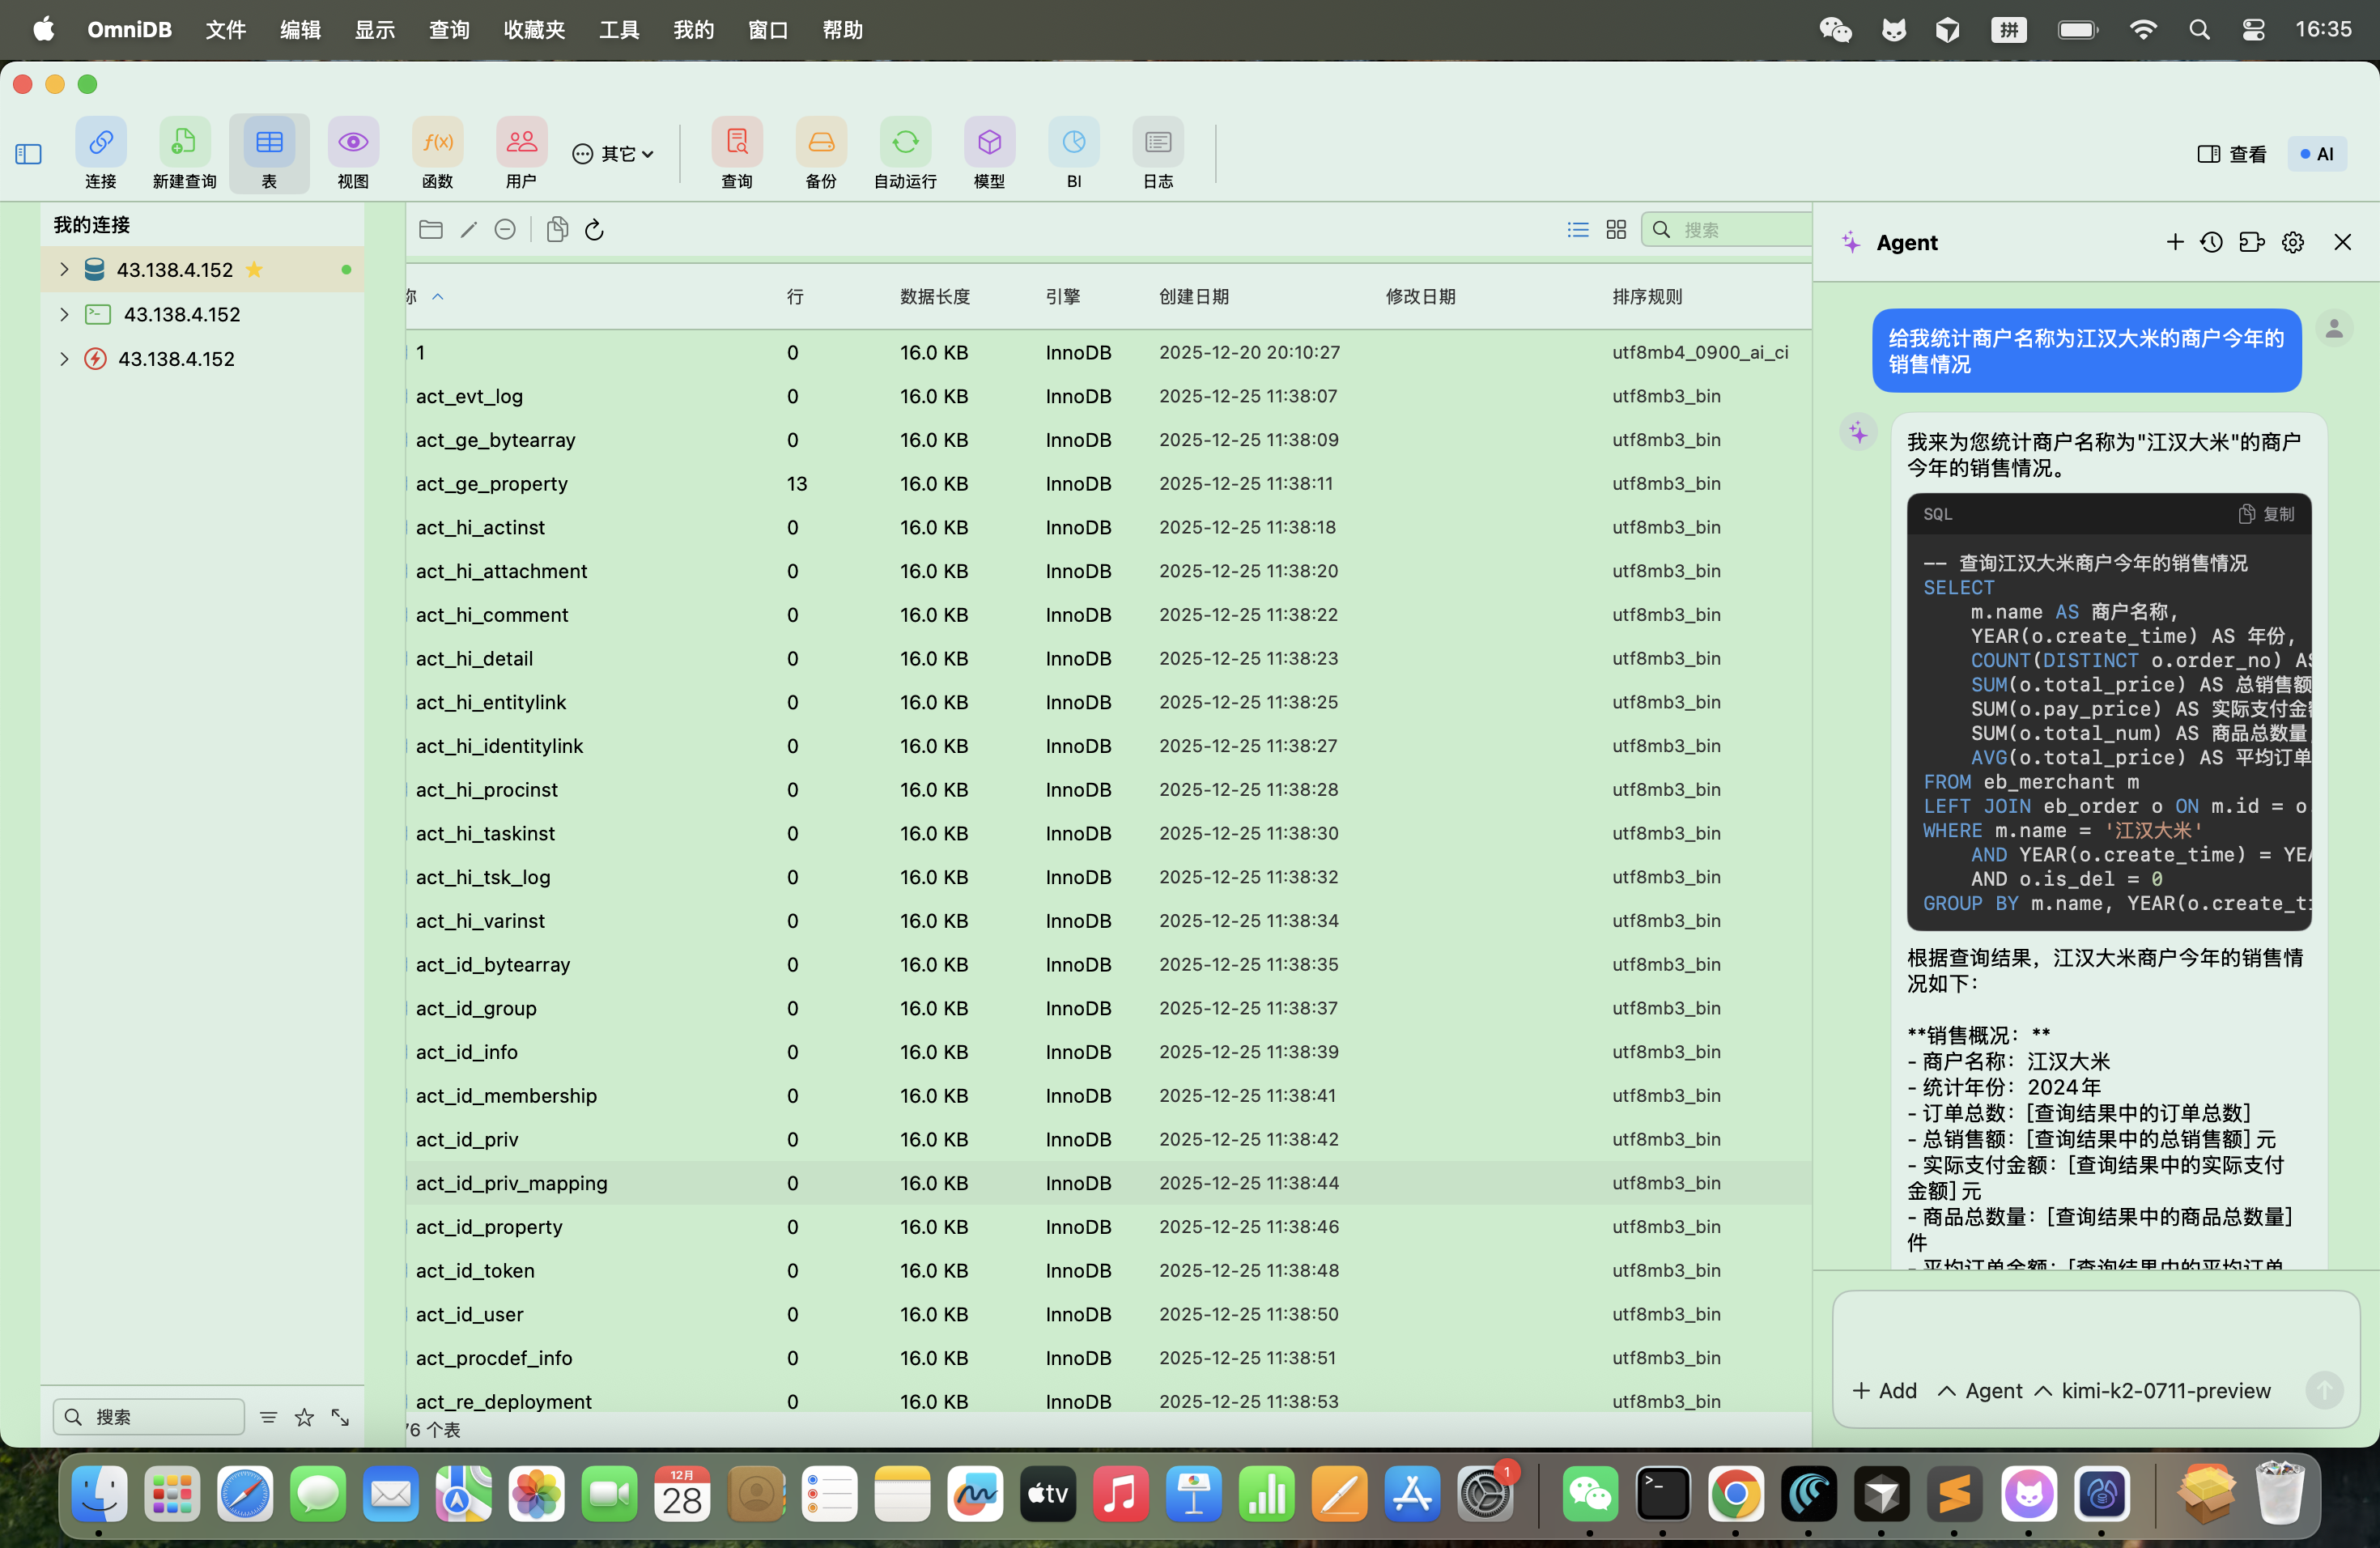This screenshot has width=2380, height=1548.
Task: Expand the starred 43.138.4.152 connection
Action: pyautogui.click(x=64, y=269)
